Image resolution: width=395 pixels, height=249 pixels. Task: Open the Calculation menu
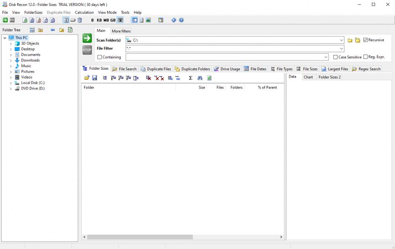click(84, 12)
